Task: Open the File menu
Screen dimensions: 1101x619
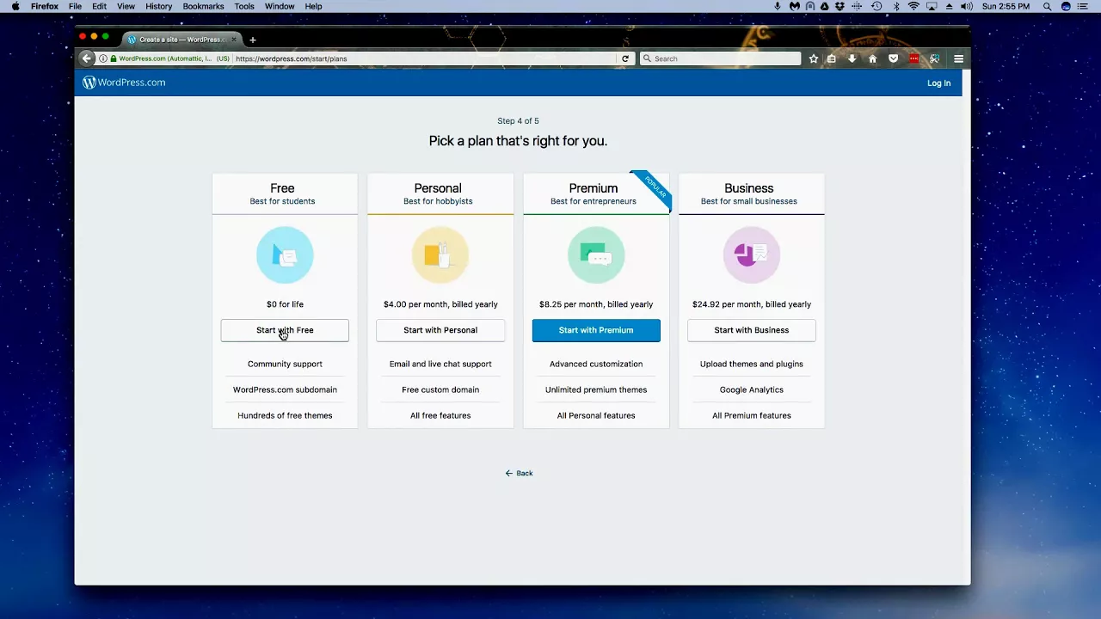Action: (x=75, y=6)
